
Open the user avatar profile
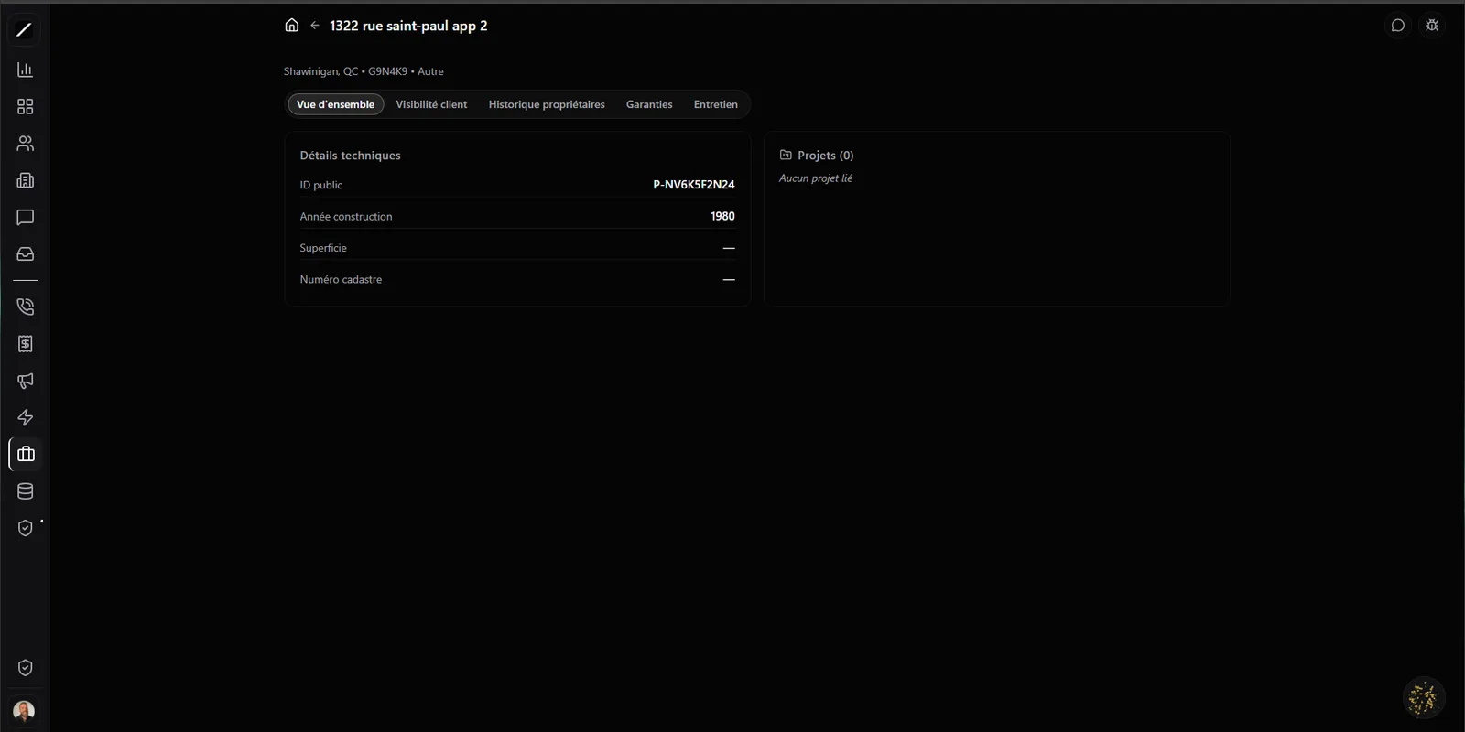point(25,711)
